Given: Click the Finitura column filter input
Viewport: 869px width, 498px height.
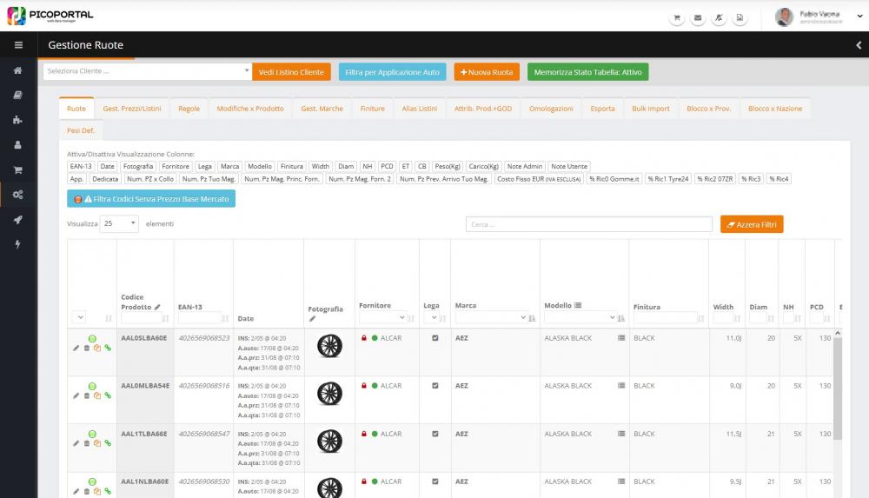Looking at the screenshot, I should [x=665, y=318].
